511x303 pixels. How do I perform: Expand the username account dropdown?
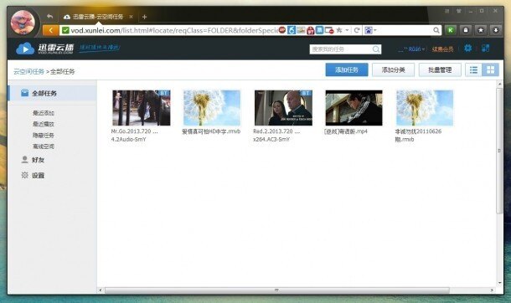[411, 49]
